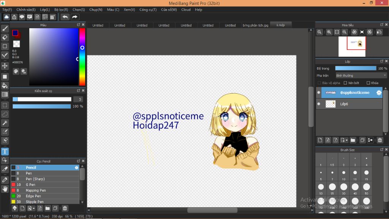Select the Mapping Pen brush
This screenshot has height=219, width=389.
click(45, 190)
